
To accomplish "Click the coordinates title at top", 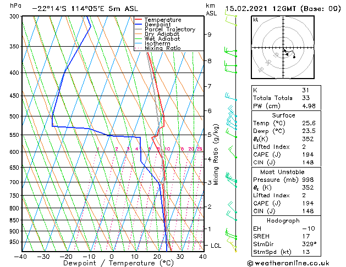I will [85, 9].
